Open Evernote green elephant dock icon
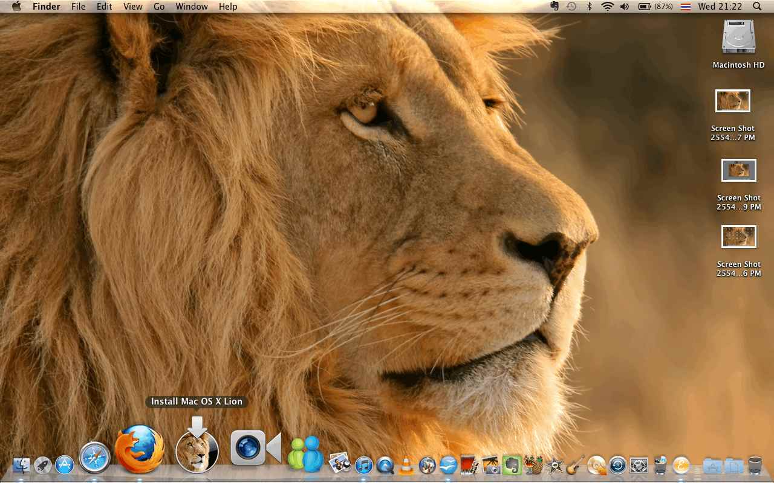The image size is (774, 483). click(x=512, y=465)
